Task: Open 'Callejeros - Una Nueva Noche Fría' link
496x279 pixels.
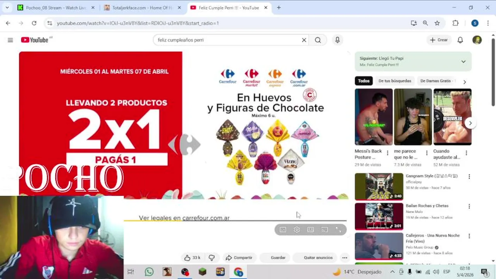Action: 432,238
